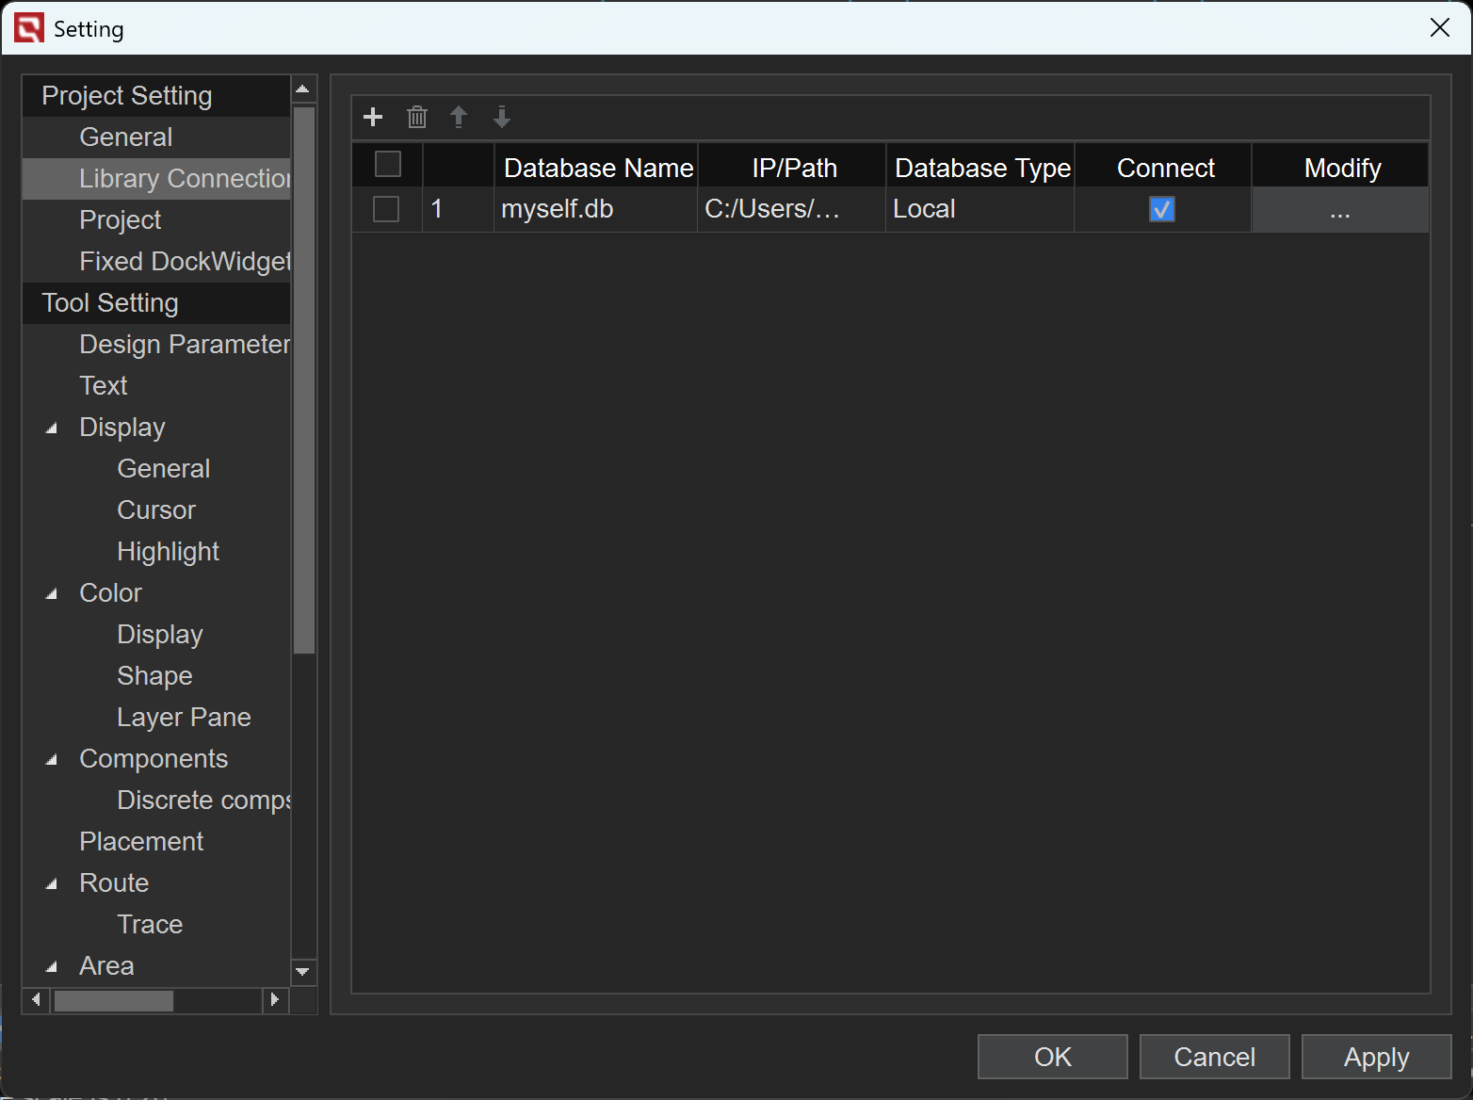Screen dimensions: 1473x1100
Task: Collapse the Display tree node
Action: (x=52, y=429)
